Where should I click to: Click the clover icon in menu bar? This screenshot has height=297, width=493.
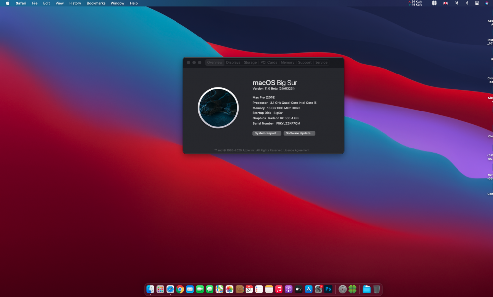pyautogui.click(x=434, y=3)
